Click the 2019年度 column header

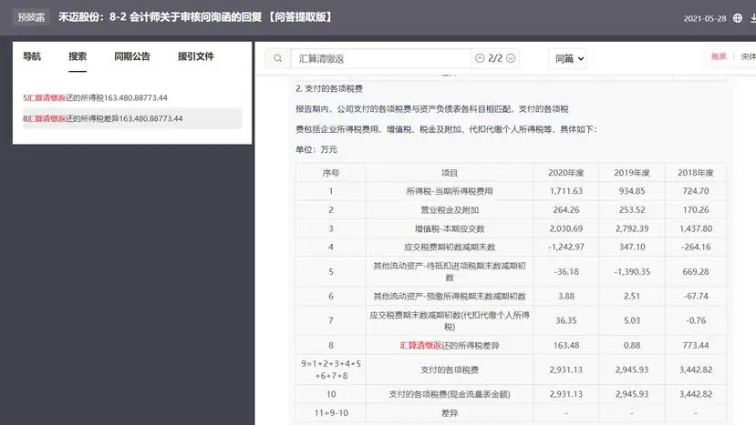tap(632, 173)
